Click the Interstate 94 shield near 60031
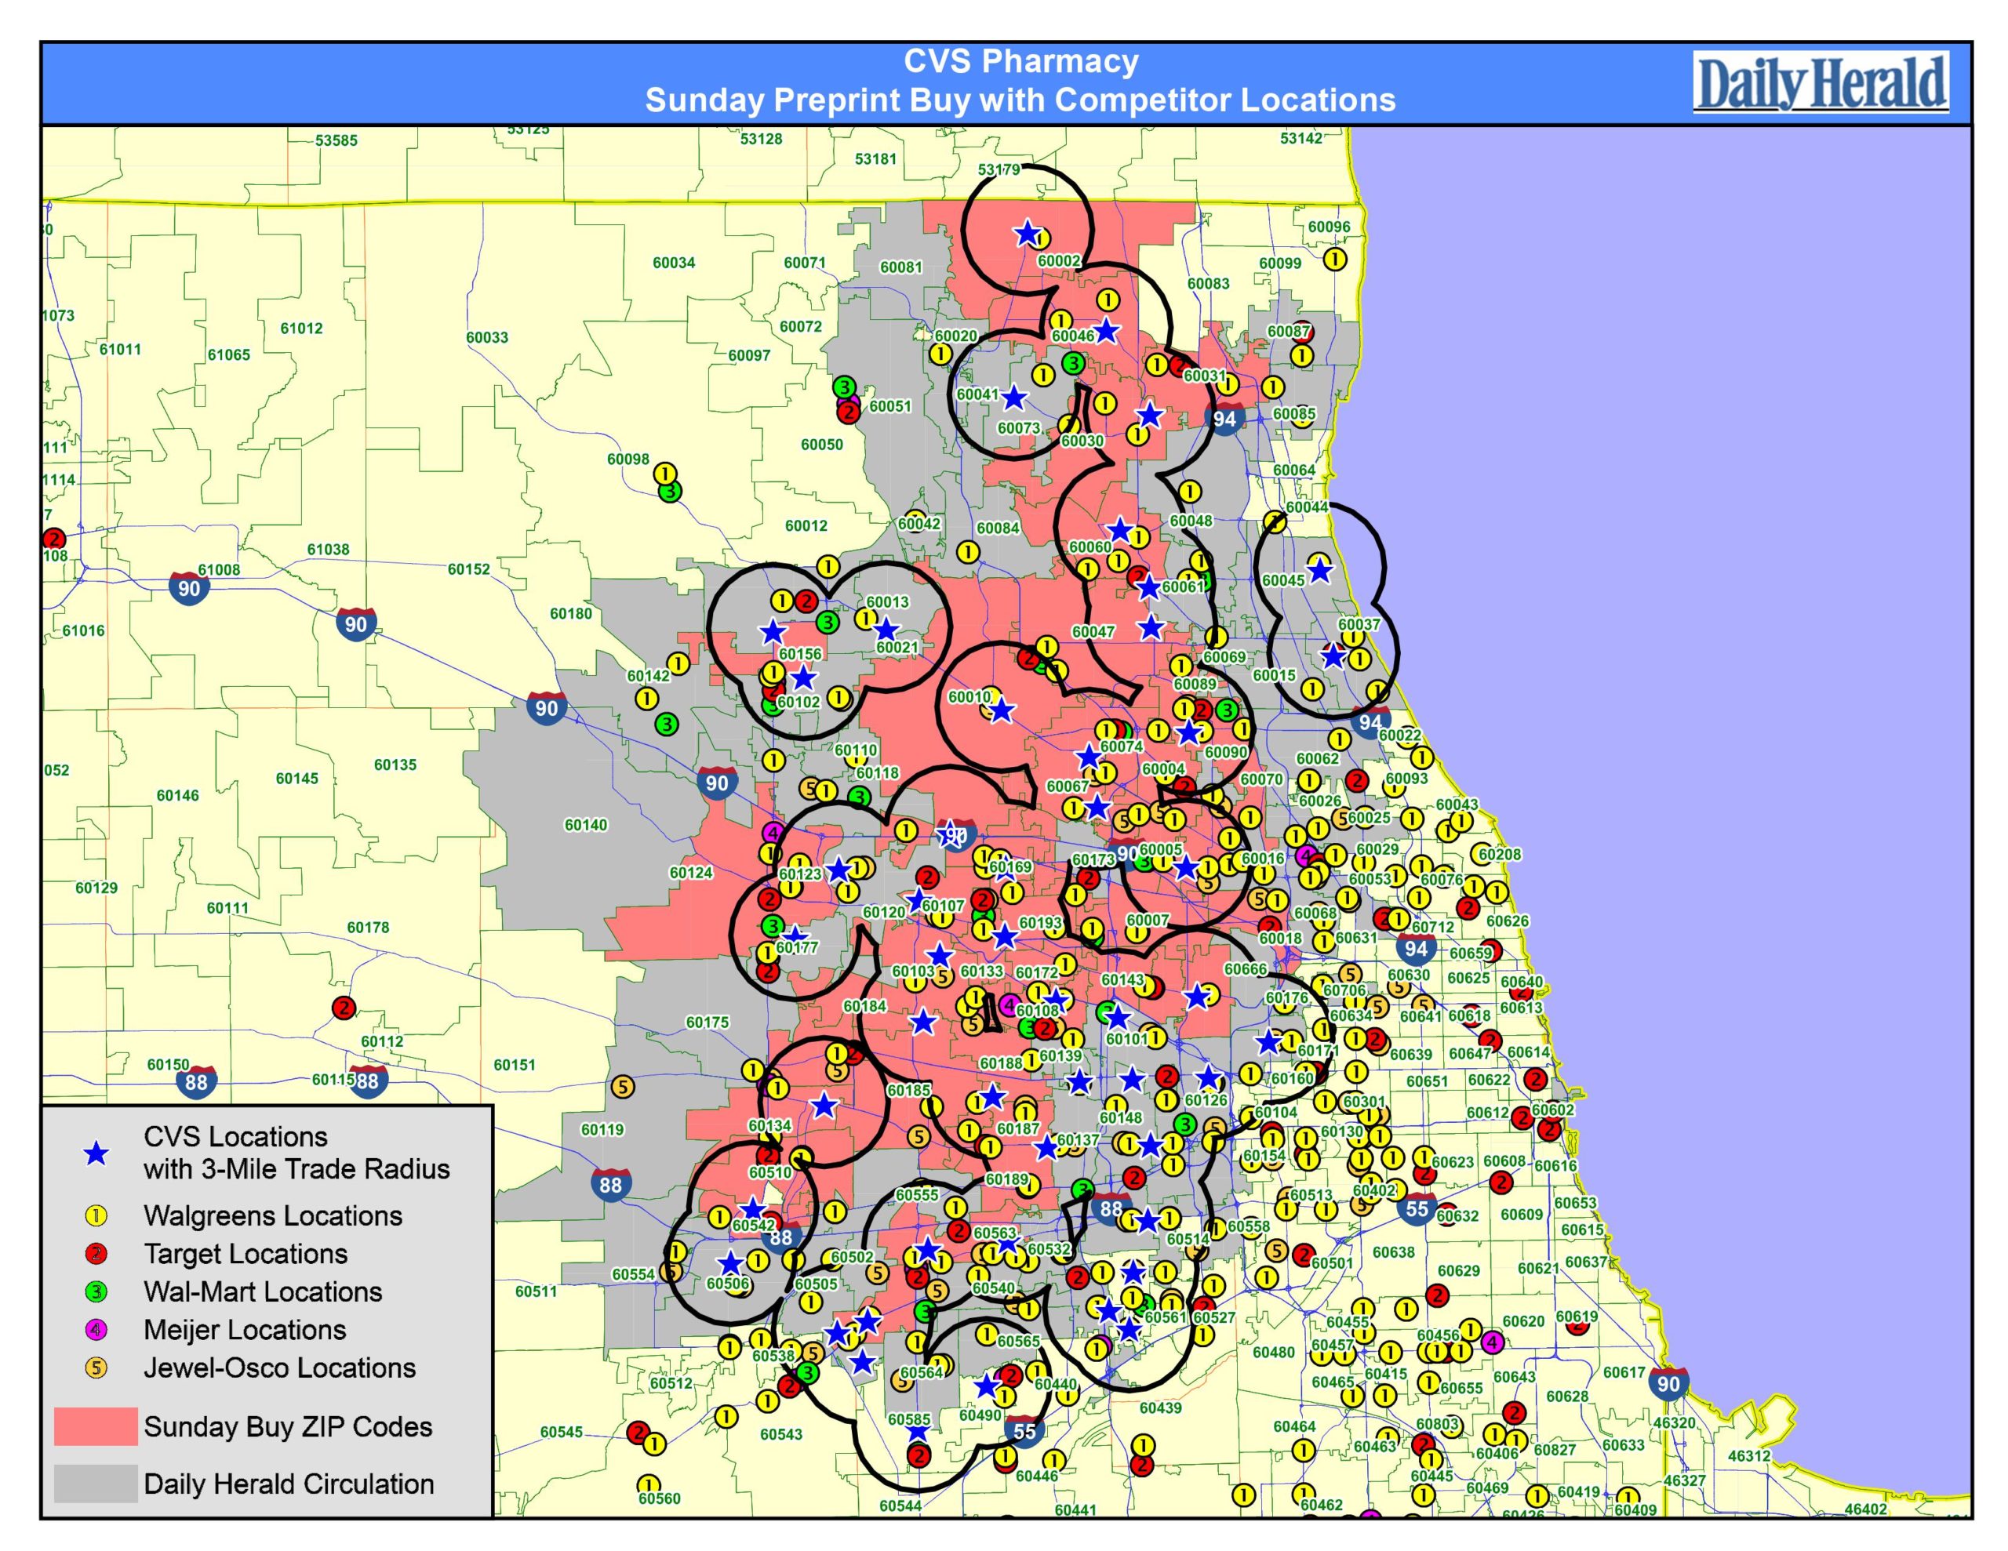Viewport: 2008px width, 1551px height. [x=1224, y=420]
